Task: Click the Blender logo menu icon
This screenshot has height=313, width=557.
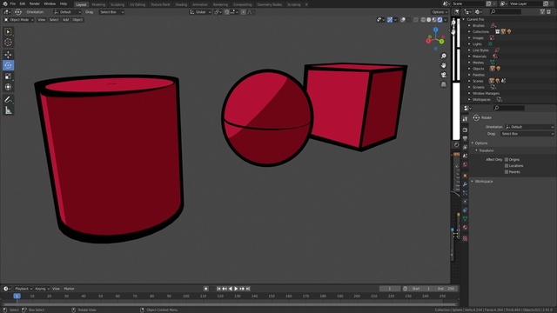Action: click(5, 3)
